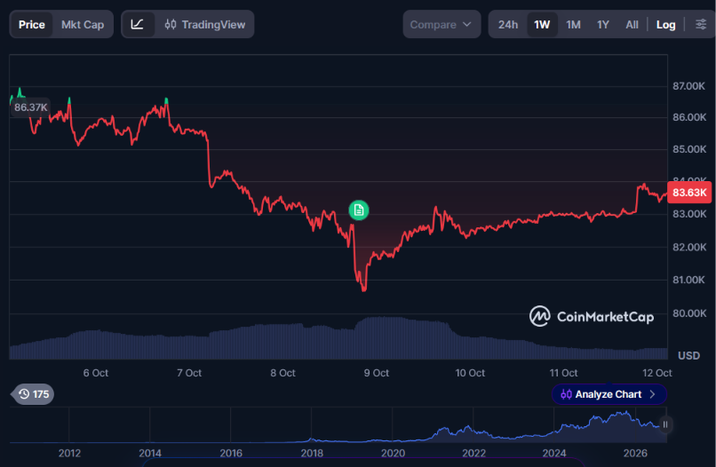Screen dimensions: 716x467
Task: Set range to 24h
Action: click(x=508, y=25)
